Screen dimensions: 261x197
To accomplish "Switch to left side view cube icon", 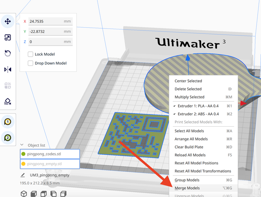I will point(53,193).
